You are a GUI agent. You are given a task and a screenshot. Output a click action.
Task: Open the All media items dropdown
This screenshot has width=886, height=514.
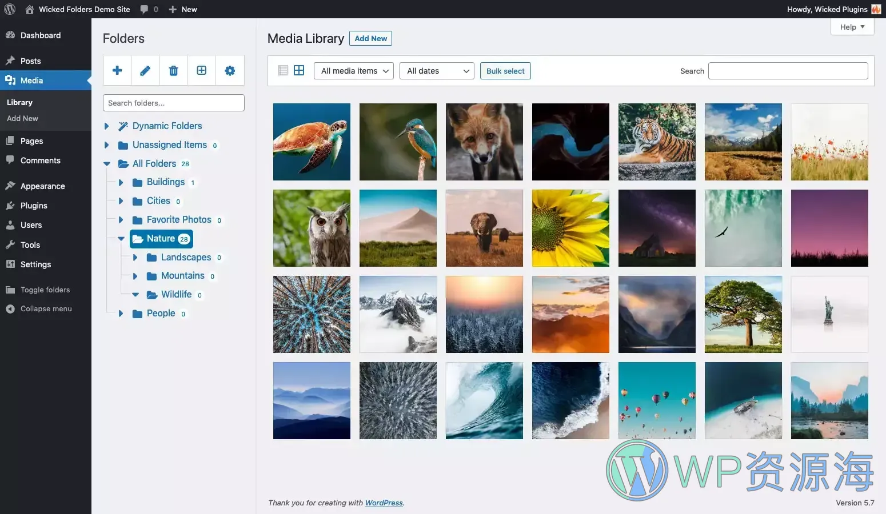click(353, 71)
